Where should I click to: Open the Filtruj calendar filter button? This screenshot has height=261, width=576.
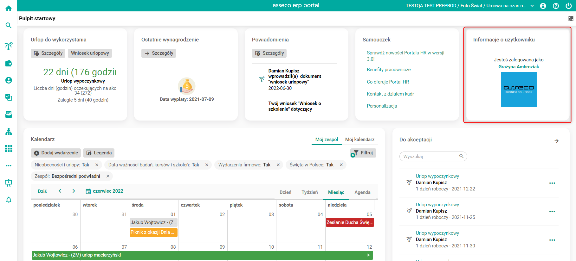coord(363,153)
